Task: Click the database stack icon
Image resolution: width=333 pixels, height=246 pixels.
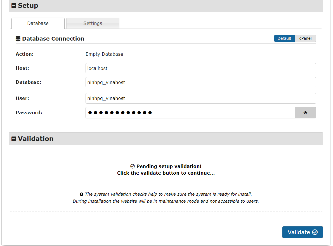Action: (18, 39)
